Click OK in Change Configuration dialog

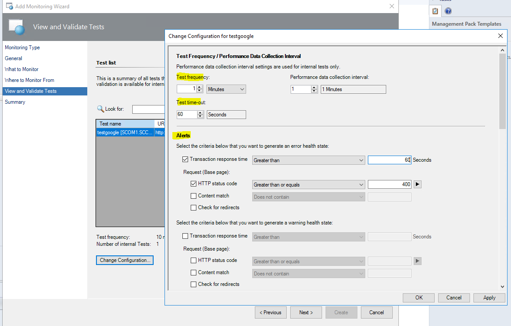click(419, 298)
